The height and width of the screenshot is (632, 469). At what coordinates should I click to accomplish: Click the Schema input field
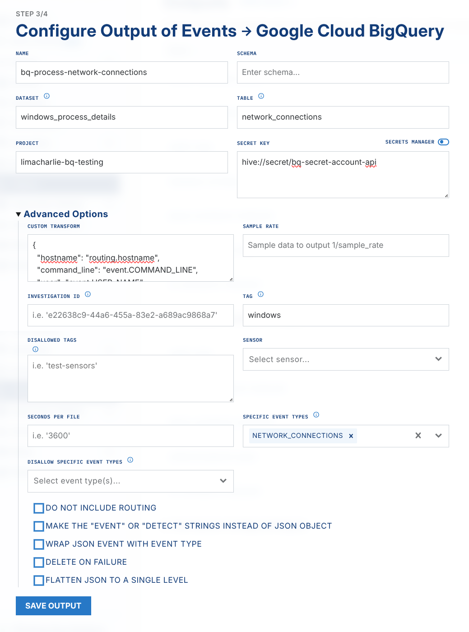click(x=343, y=73)
